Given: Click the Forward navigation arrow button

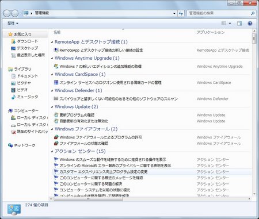Looking at the screenshot, I should click(15, 13).
